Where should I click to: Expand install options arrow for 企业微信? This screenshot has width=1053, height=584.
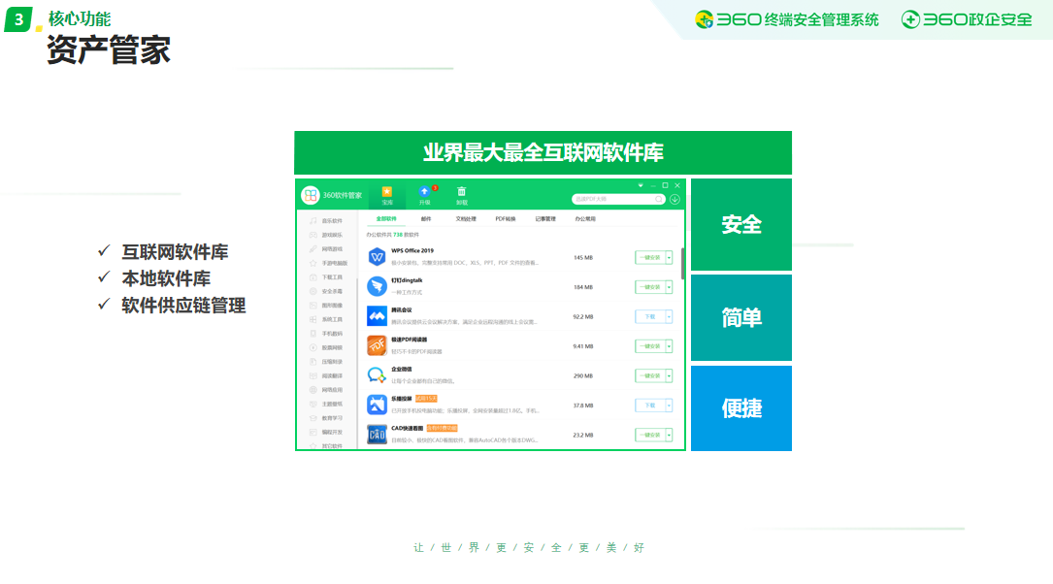click(669, 375)
